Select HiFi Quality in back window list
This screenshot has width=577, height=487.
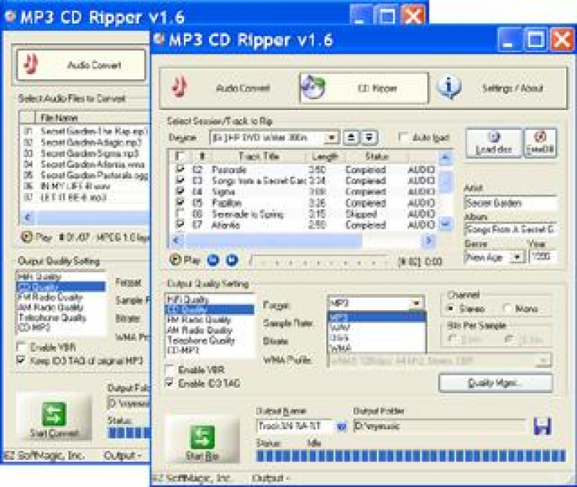[61, 276]
